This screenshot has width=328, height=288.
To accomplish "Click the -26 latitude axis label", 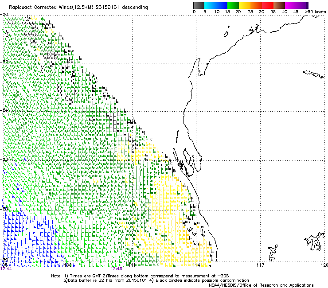I will [x=4, y=159].
